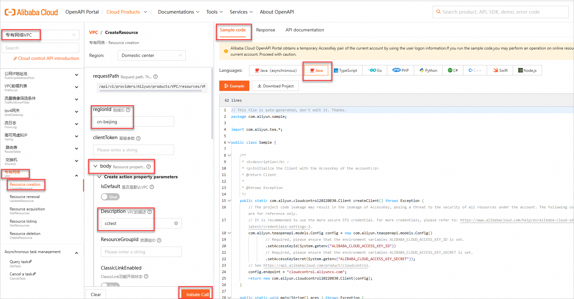Click the requestPath horizontal scrollbar

151,91
